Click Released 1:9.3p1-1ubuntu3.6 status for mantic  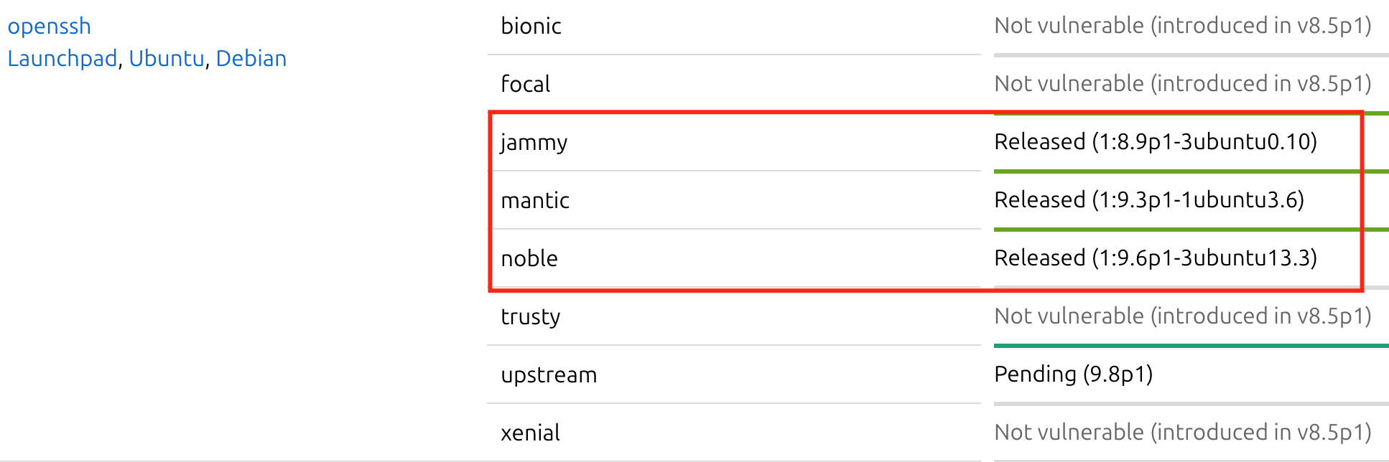click(1148, 200)
